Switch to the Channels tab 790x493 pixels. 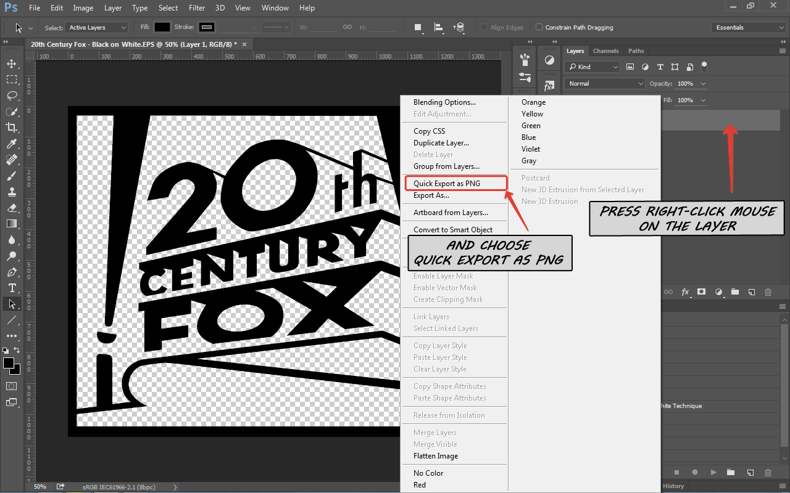click(x=606, y=51)
